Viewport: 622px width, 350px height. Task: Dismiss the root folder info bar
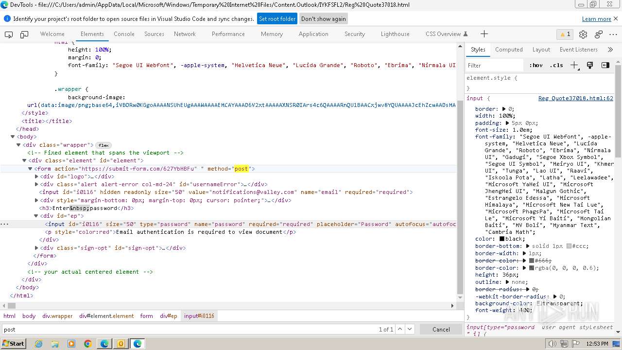[615, 18]
